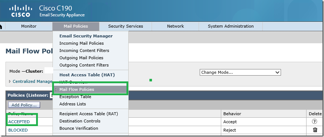
Task: Open the Security Services menu
Action: click(x=126, y=26)
